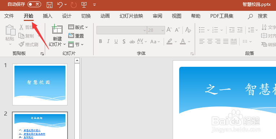Toggle Italic formatting
276x139 pixels.
pos(108,42)
